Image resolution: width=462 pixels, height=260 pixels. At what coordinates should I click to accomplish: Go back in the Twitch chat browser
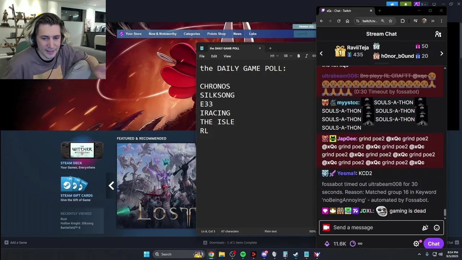pyautogui.click(x=321, y=21)
